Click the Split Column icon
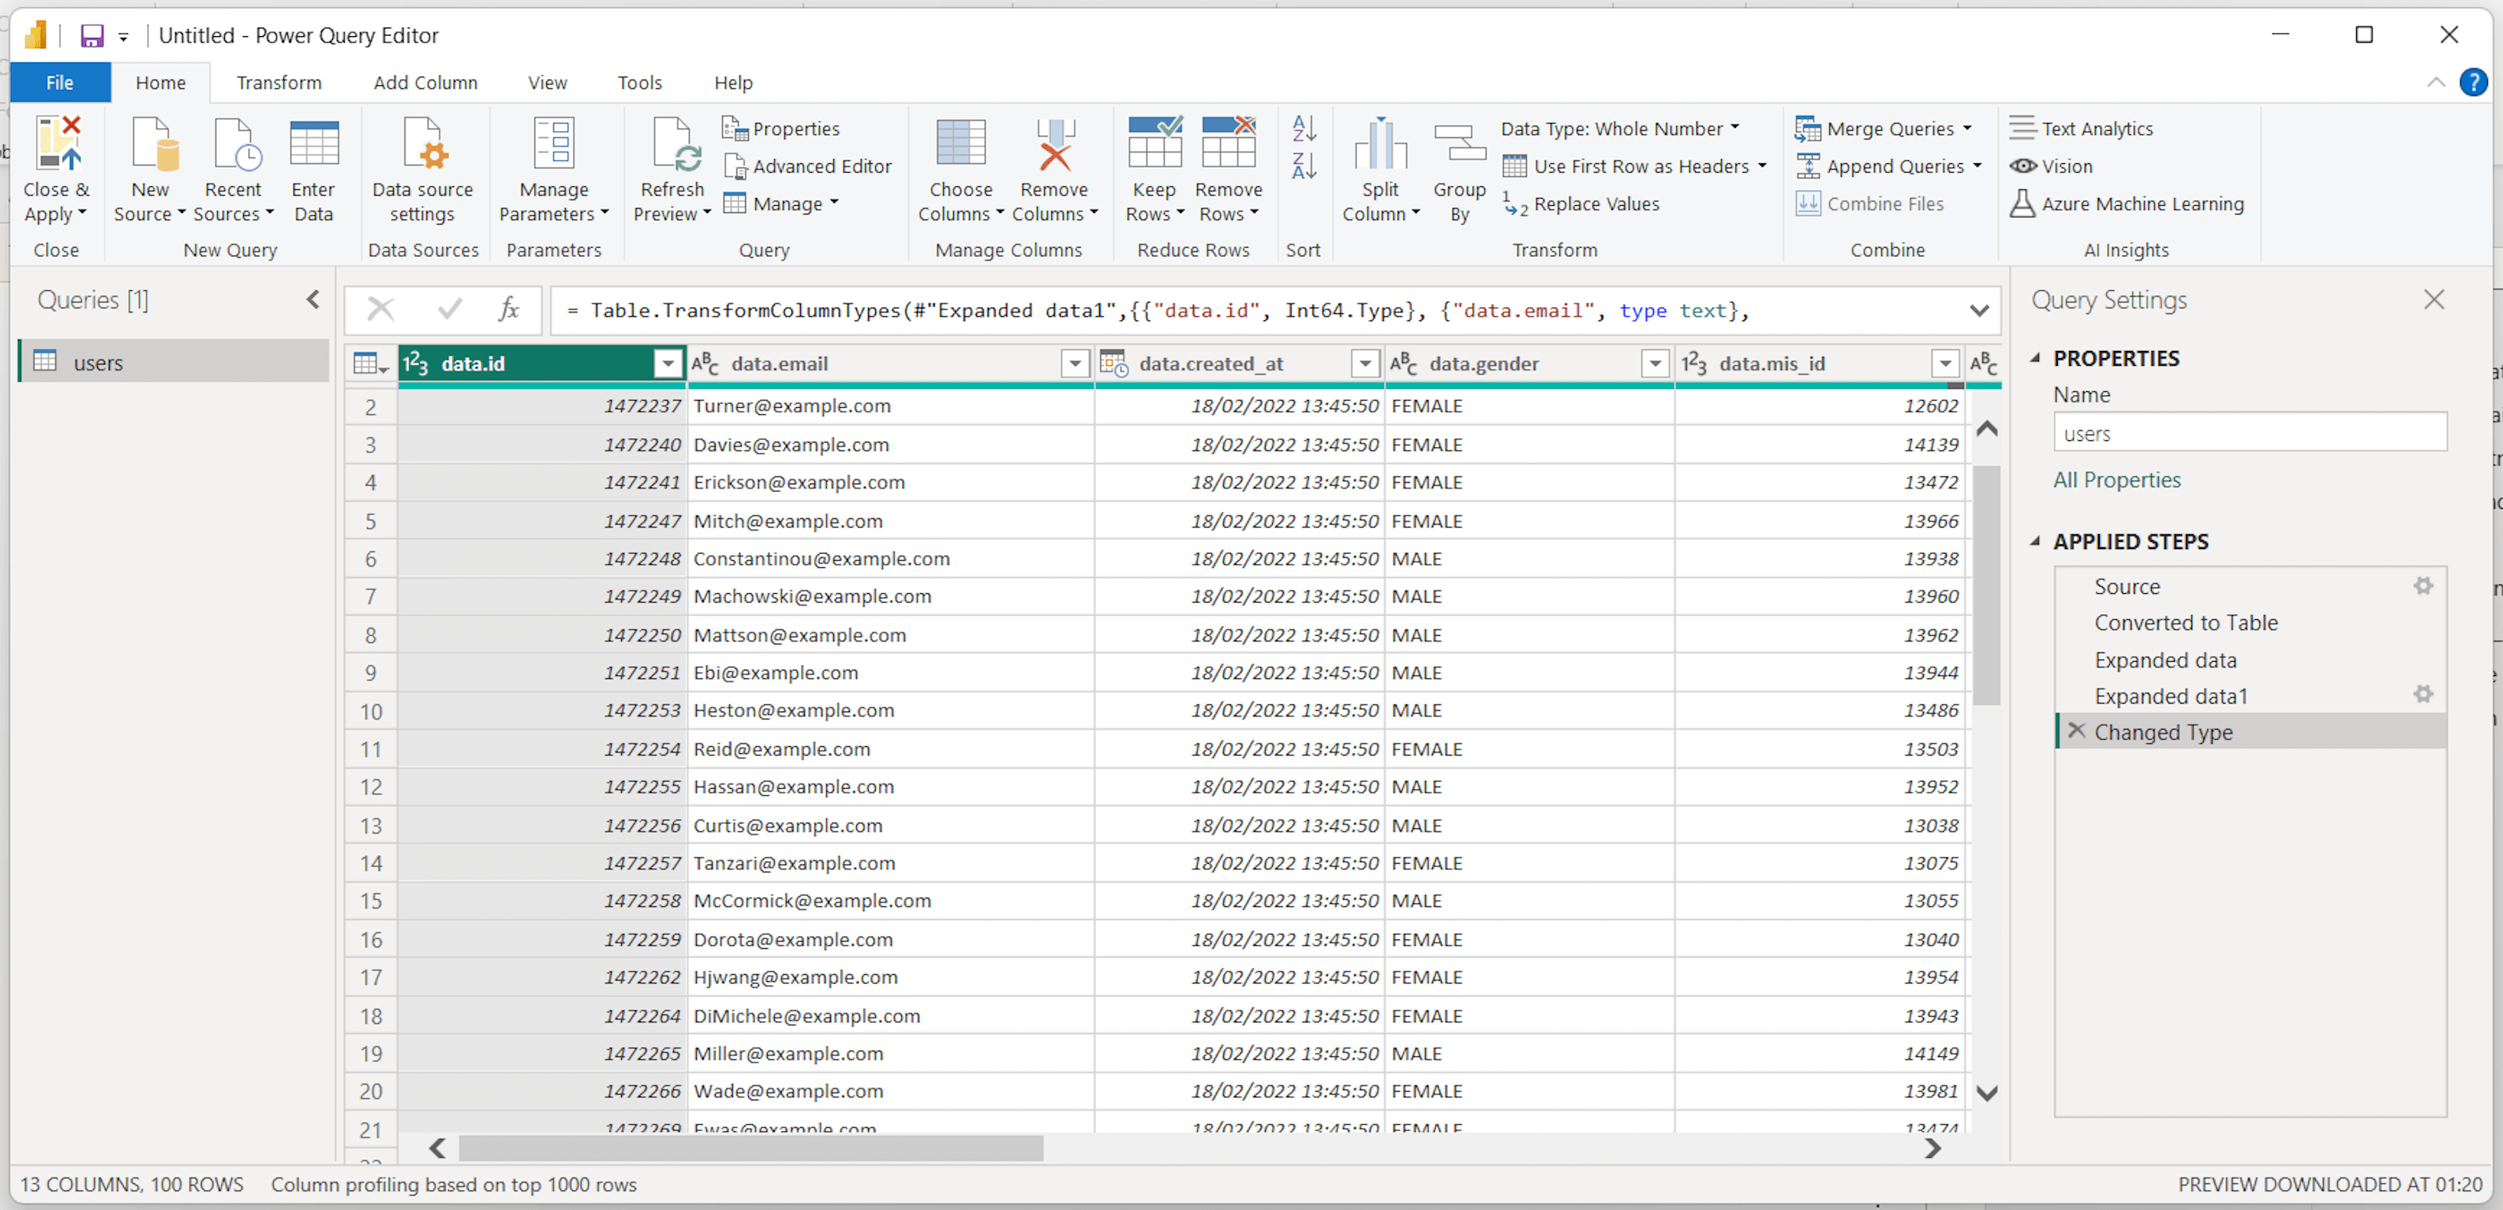 (1381, 144)
